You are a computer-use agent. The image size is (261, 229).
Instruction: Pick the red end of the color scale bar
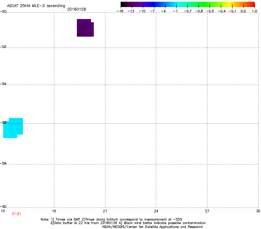[252, 4]
